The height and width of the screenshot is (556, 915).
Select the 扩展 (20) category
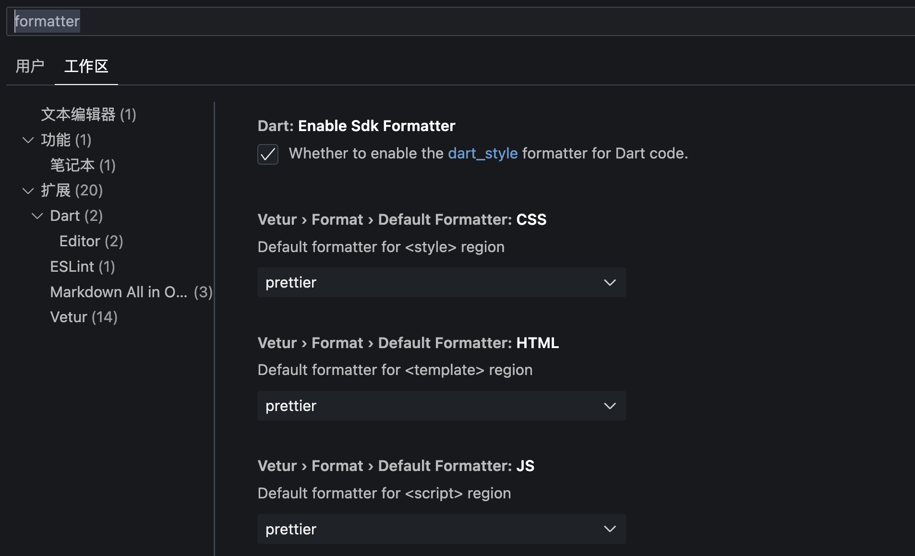click(x=72, y=191)
